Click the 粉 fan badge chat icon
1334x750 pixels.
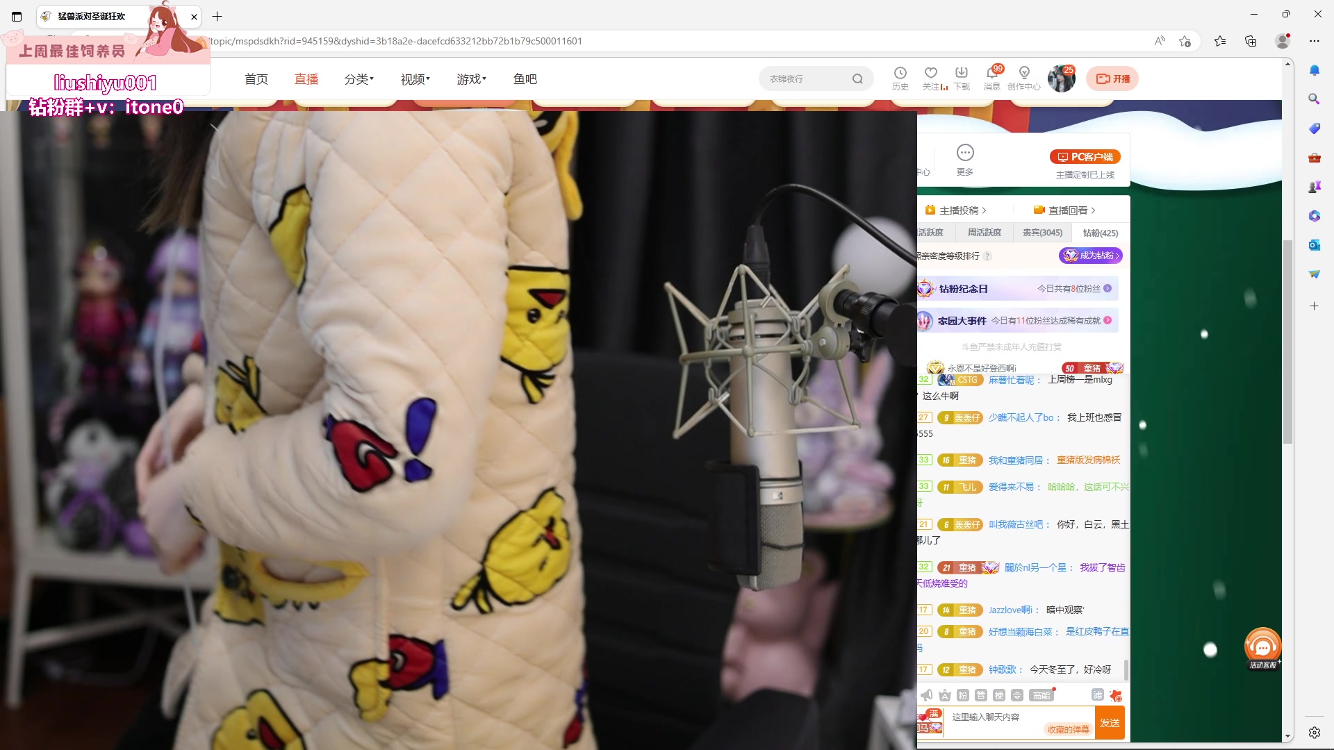tap(962, 695)
